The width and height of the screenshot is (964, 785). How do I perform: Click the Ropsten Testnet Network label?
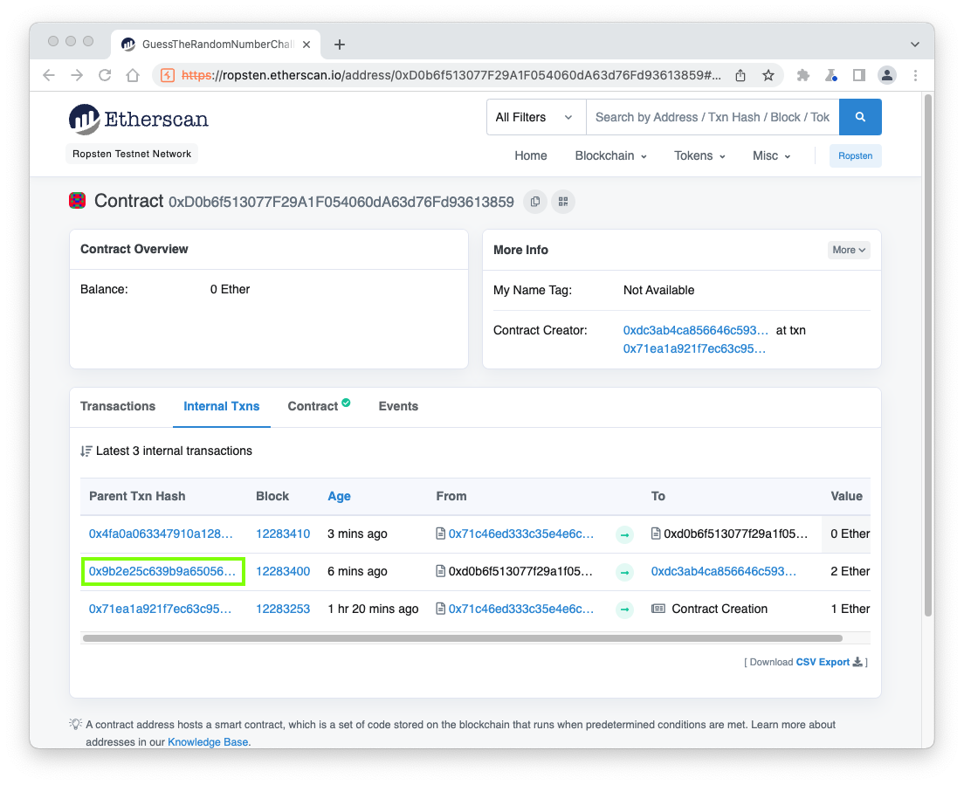point(132,154)
